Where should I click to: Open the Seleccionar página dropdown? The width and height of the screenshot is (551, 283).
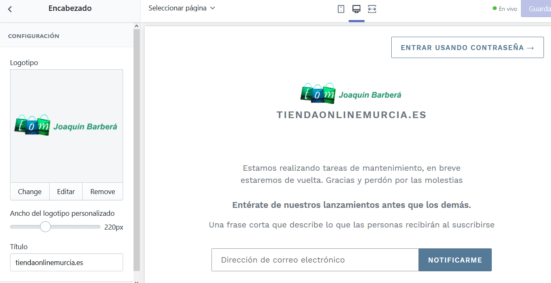(x=182, y=8)
